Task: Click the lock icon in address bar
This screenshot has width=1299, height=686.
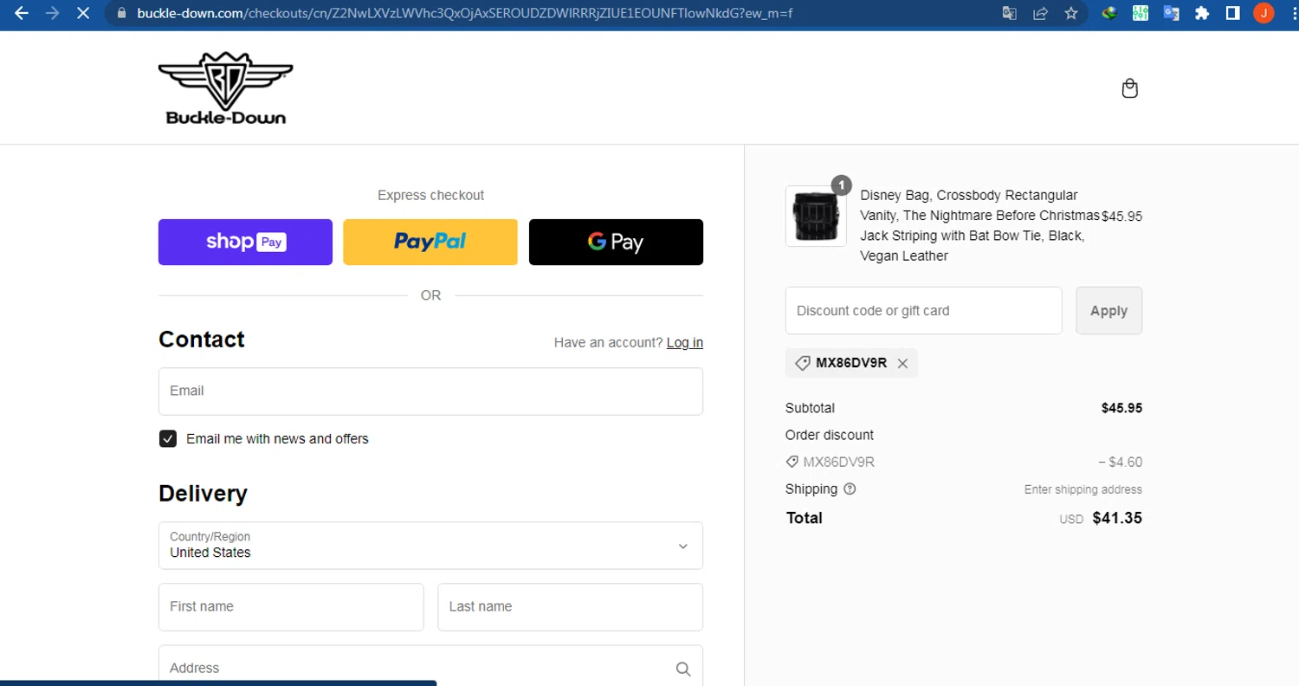Action: pos(121,13)
